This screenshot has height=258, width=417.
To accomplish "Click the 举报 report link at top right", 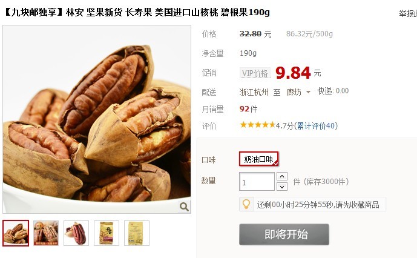I will pos(408,13).
